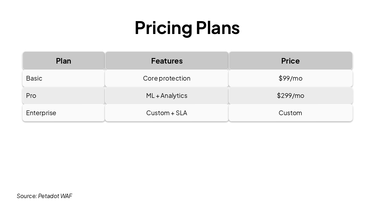Click the "SLA" text in the Enterprise row
The image size is (375, 211).
pyautogui.click(x=181, y=113)
